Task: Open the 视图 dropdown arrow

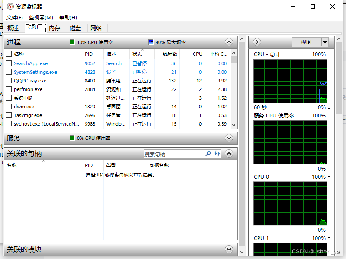Action: click(x=325, y=42)
